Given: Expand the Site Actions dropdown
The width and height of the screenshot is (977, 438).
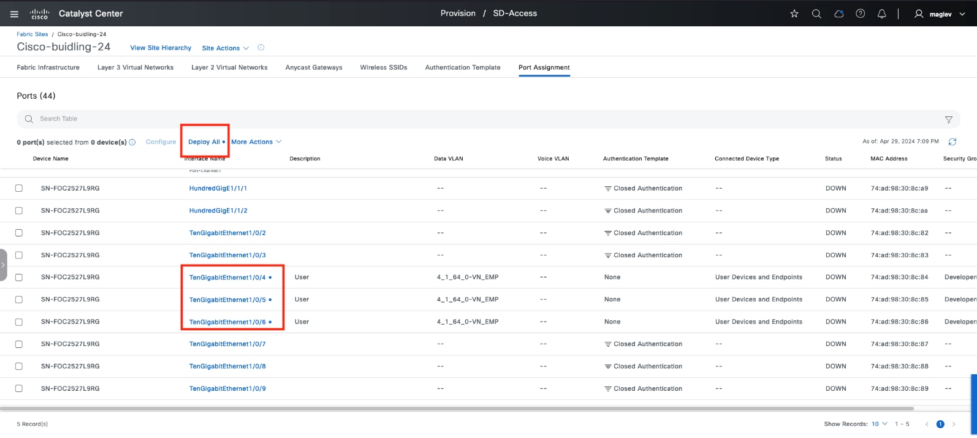Looking at the screenshot, I should click(225, 48).
